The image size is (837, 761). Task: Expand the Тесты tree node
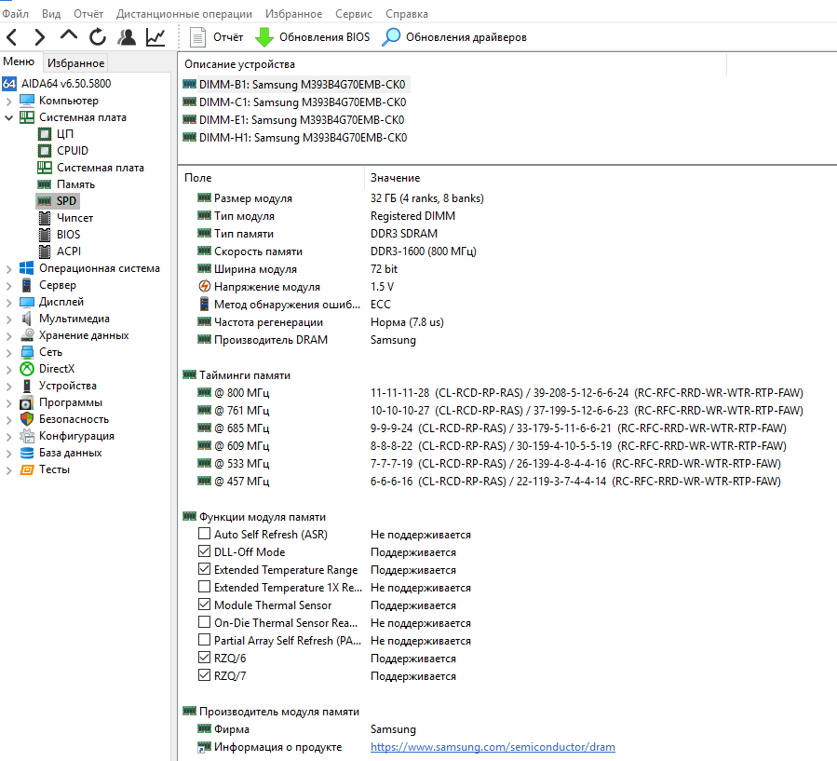pos(8,470)
